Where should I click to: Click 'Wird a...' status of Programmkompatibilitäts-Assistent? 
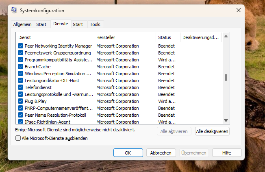pyautogui.click(x=167, y=60)
